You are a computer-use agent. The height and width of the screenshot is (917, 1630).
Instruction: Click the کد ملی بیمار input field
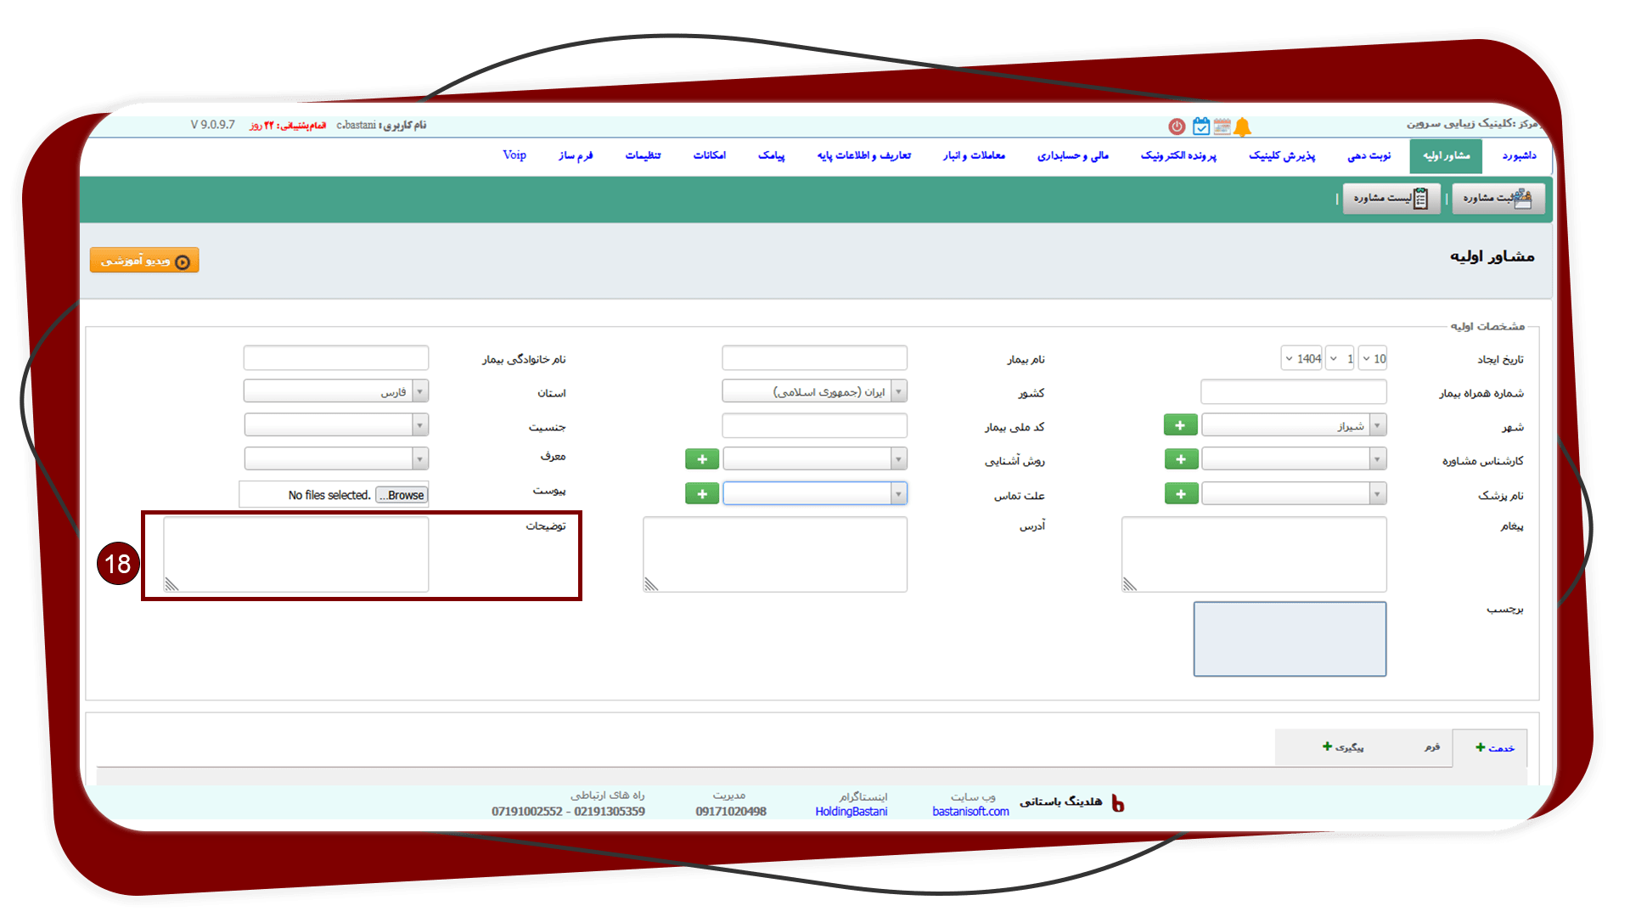click(814, 425)
